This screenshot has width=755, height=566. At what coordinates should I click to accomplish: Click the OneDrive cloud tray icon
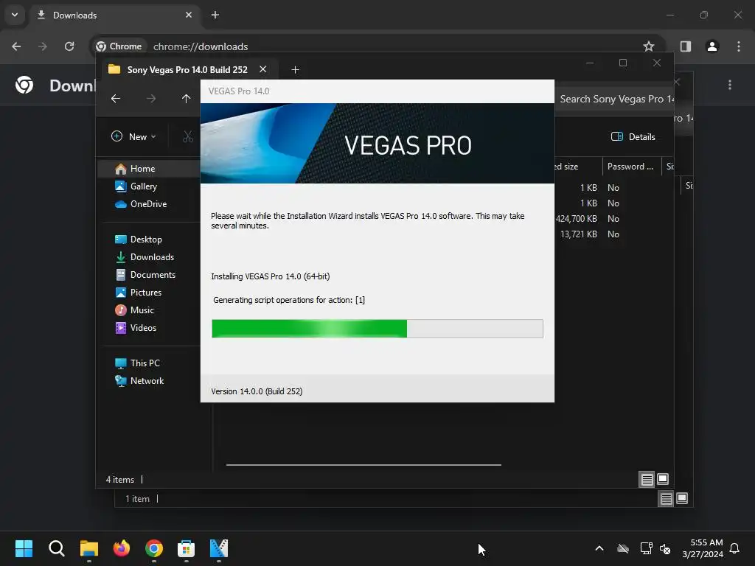623,548
